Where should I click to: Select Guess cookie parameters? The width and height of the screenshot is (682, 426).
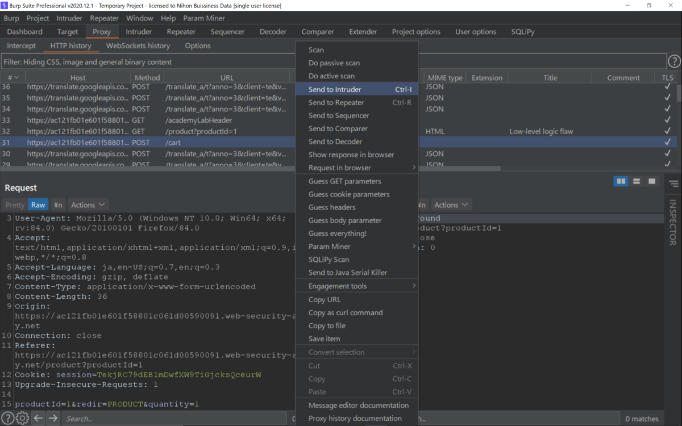click(357, 194)
